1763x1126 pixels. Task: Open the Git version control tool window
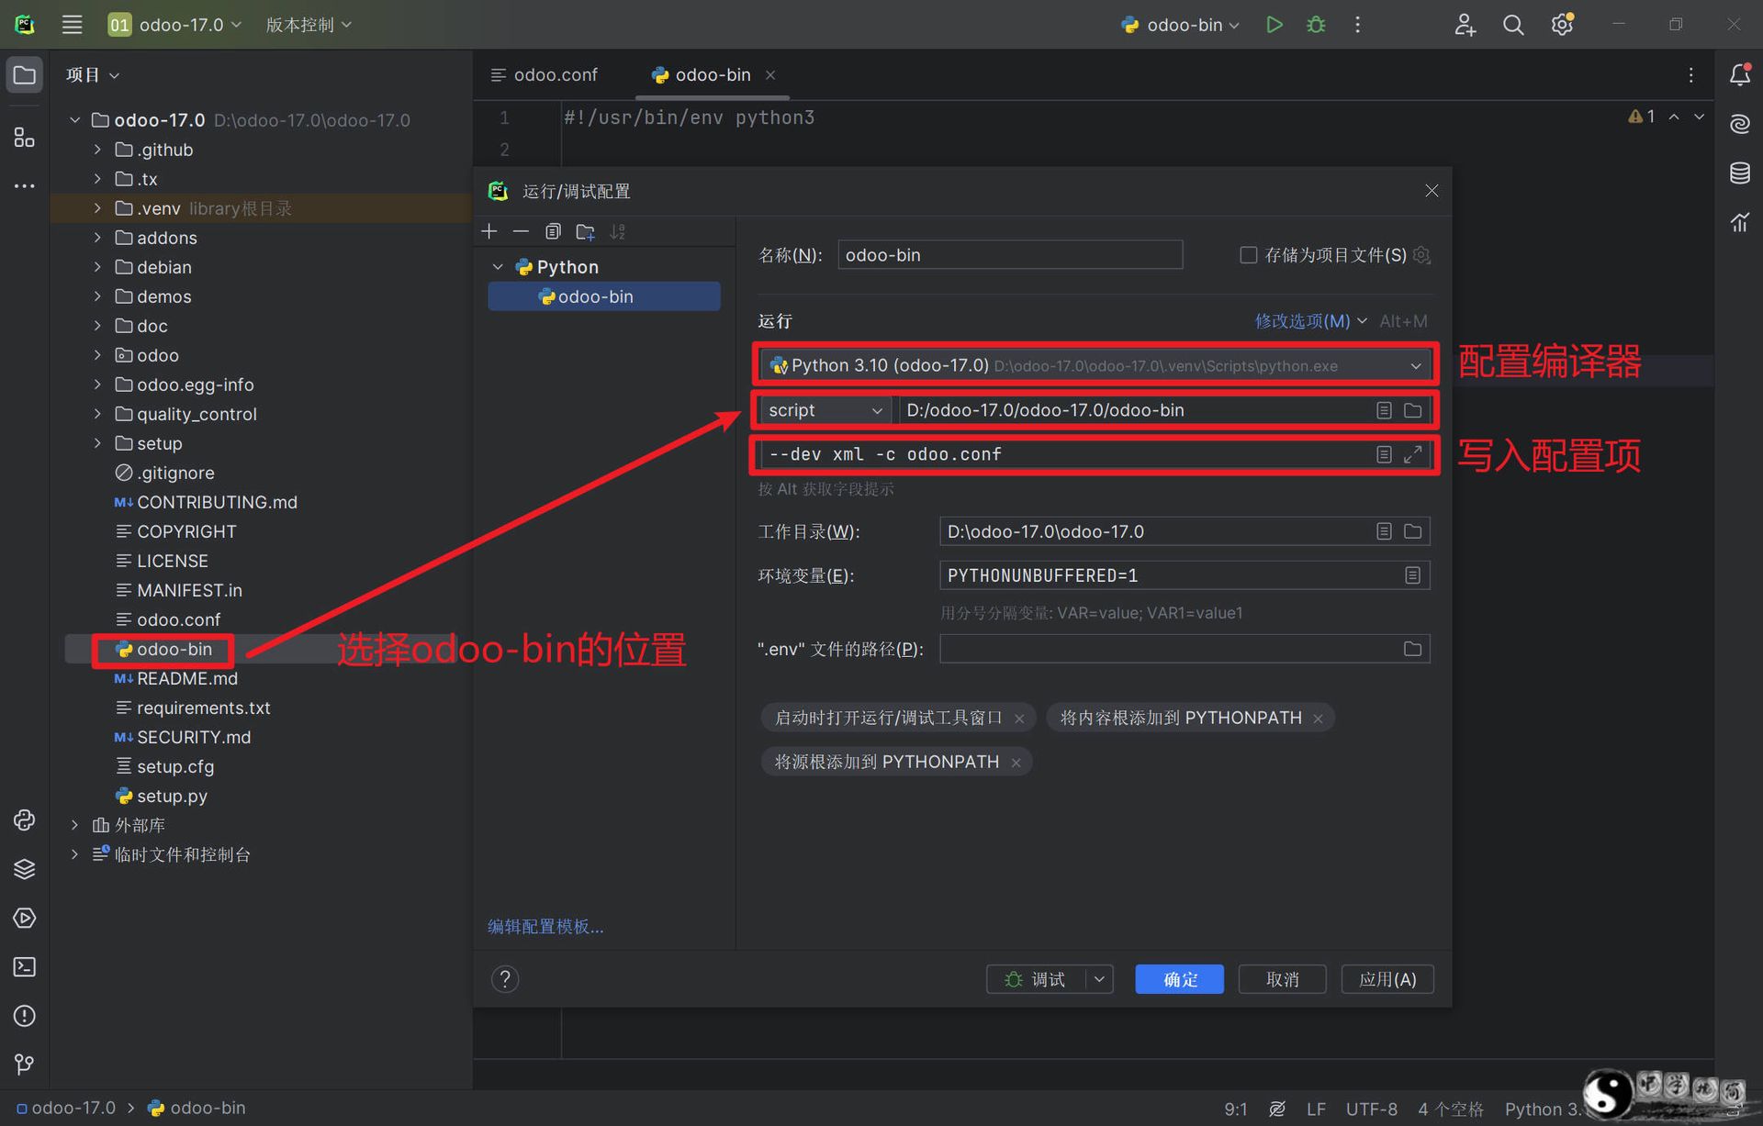pos(25,1065)
